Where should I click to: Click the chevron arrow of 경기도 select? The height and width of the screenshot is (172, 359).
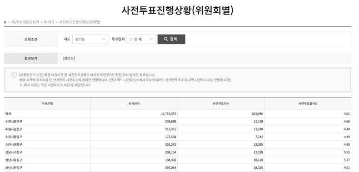click(104, 39)
